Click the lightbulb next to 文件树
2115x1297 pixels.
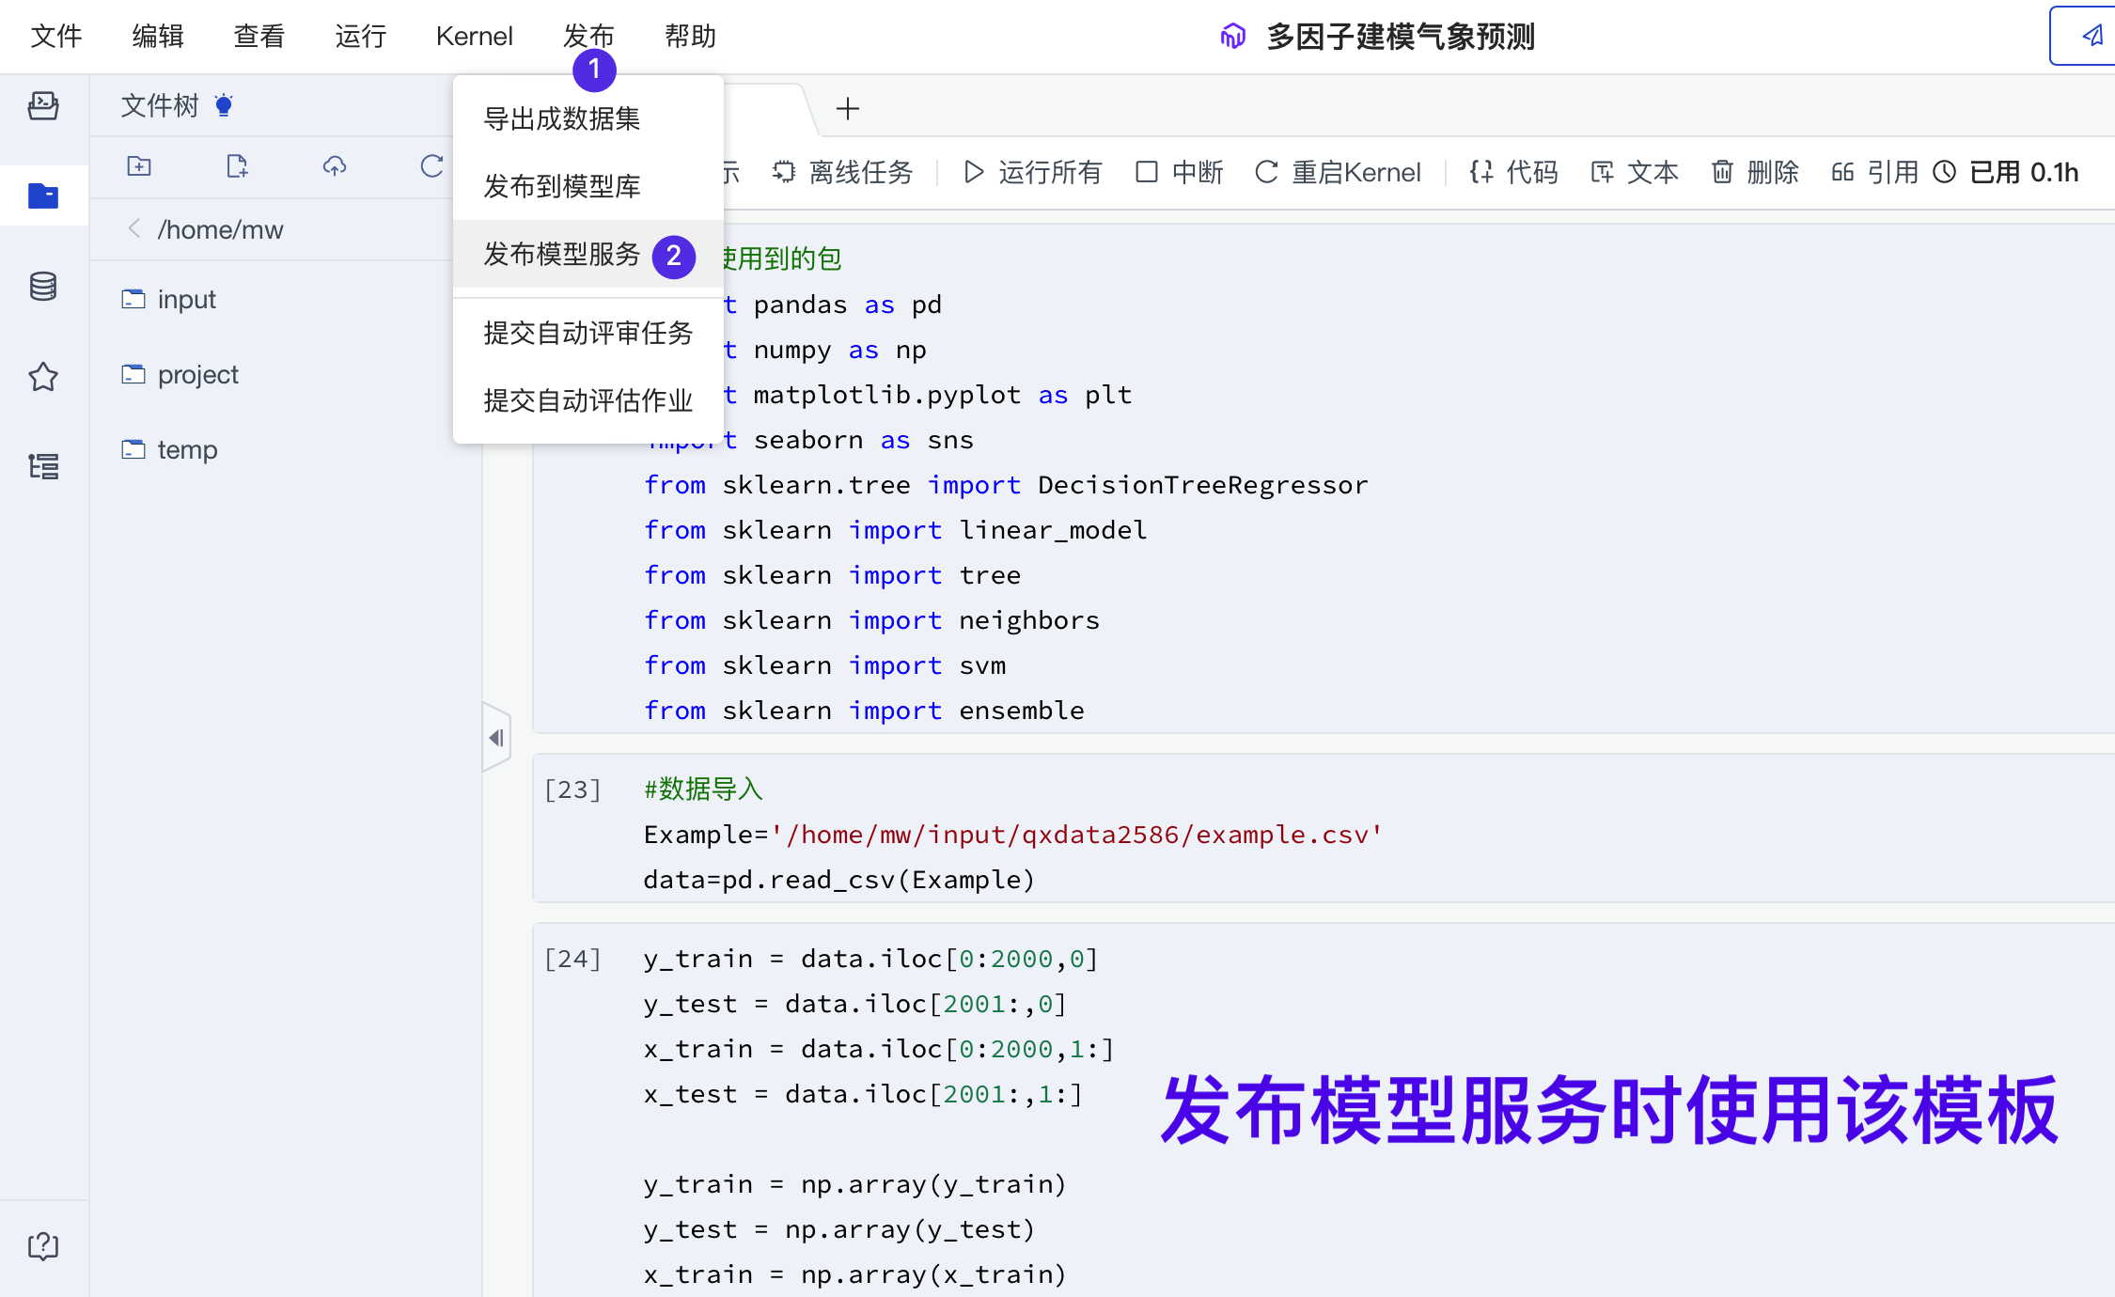223,104
